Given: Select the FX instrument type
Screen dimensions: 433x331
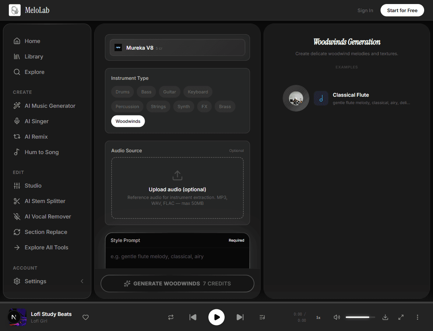Looking at the screenshot, I should 204,107.
